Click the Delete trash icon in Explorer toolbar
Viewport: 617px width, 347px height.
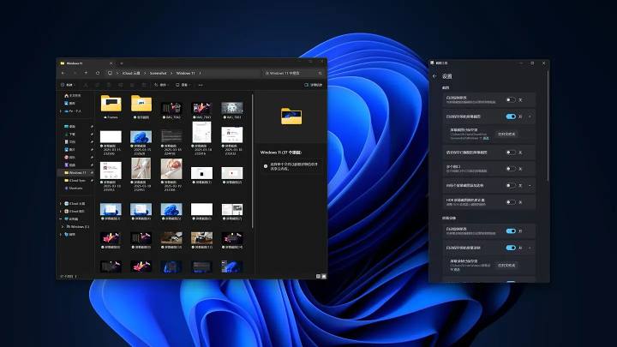click(x=144, y=85)
